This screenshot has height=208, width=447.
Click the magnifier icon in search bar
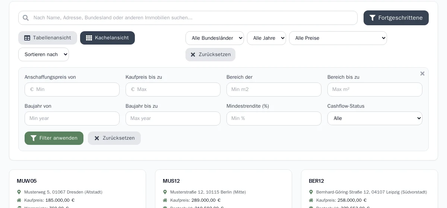click(x=26, y=18)
